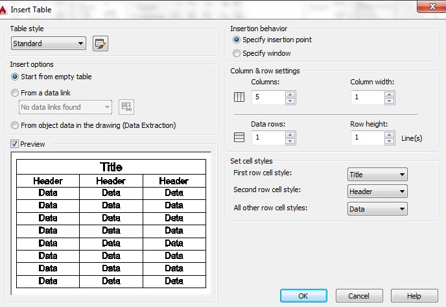This screenshot has width=446, height=307.
Task: Increase Columns count with up arrow
Action: [290, 95]
